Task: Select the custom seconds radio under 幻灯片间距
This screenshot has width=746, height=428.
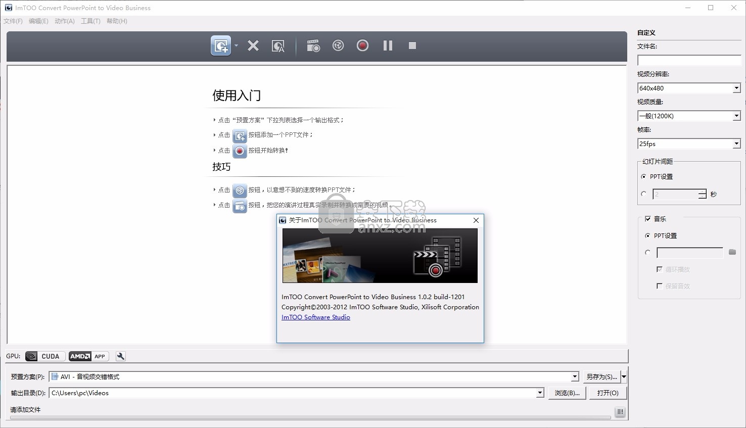Action: click(643, 194)
